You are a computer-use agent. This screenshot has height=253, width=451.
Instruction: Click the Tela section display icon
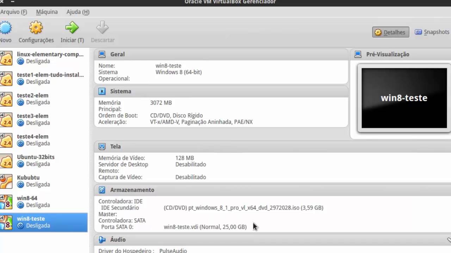click(x=102, y=147)
